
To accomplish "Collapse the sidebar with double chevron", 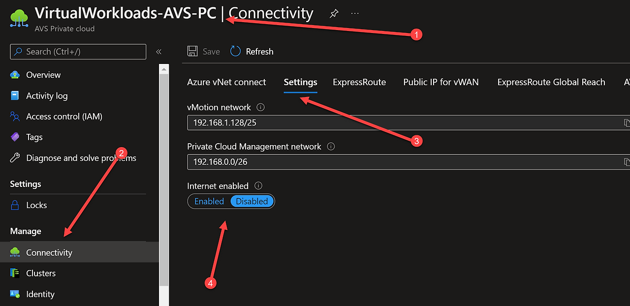I will click(158, 52).
